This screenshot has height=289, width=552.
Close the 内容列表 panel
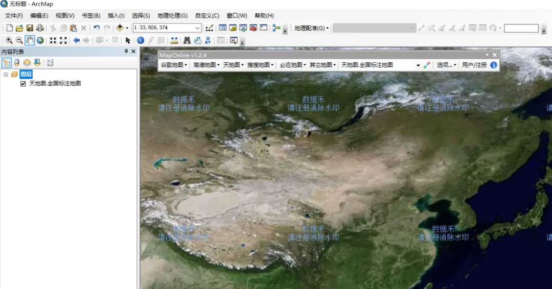(x=133, y=52)
